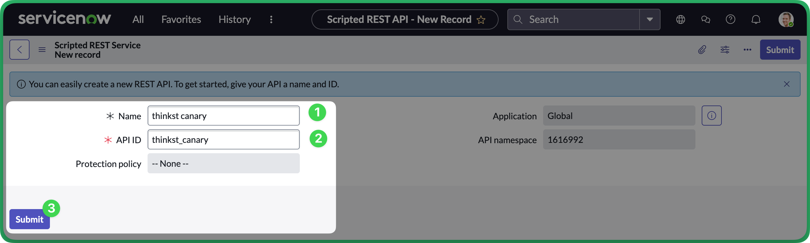The width and height of the screenshot is (810, 243).
Task: Dismiss the info banner with the X
Action: click(786, 84)
